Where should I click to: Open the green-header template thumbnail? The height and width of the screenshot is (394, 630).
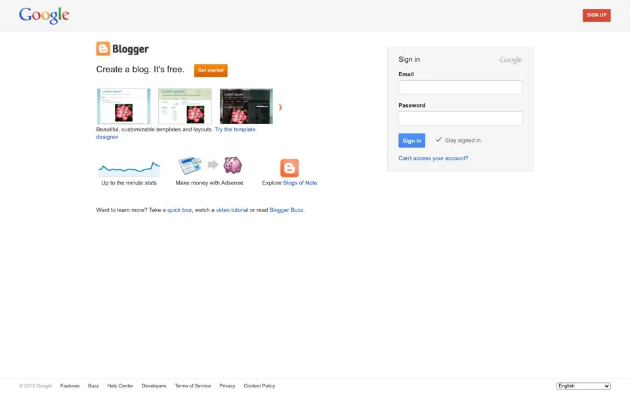[x=185, y=106]
